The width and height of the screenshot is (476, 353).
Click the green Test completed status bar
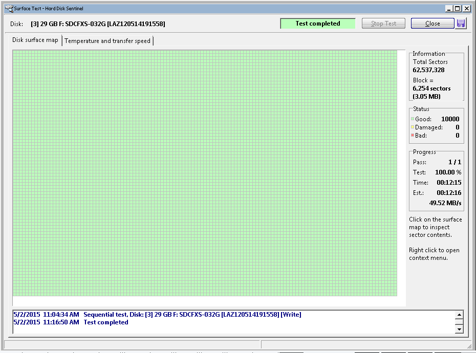tap(317, 24)
